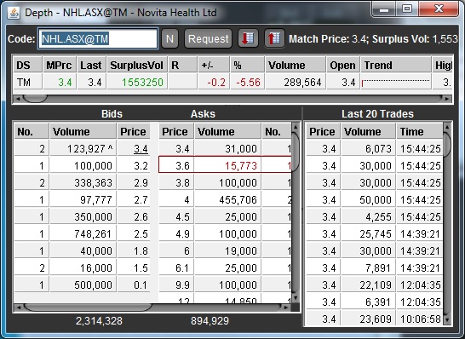The width and height of the screenshot is (465, 339).
Task: Click the red down-arrow depth toolbar icon
Action: (x=248, y=38)
